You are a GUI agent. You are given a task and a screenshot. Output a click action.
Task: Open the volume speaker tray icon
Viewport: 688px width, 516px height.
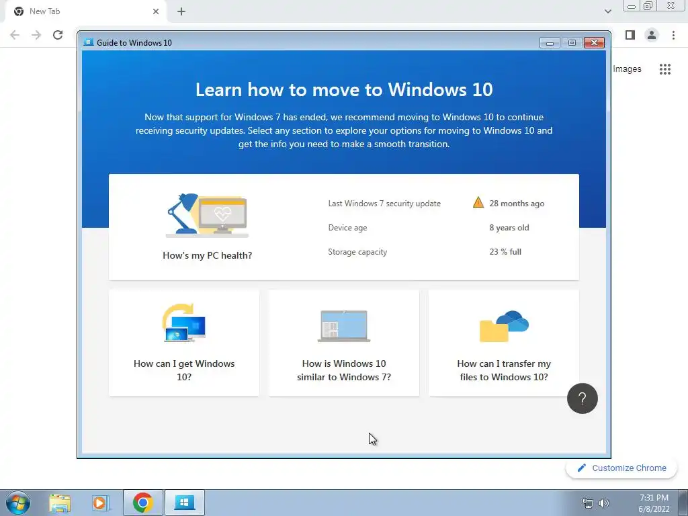(604, 503)
